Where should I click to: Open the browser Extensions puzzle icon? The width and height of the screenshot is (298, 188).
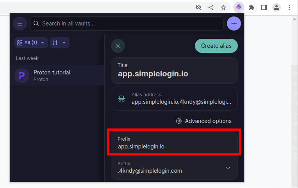tap(251, 7)
